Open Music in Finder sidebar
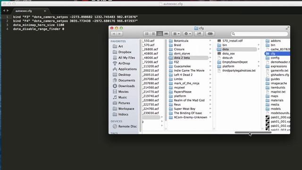 123,97
